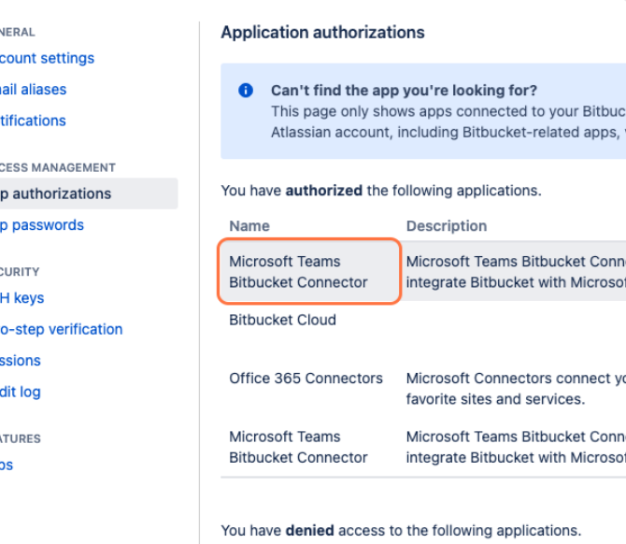Open the Notifications settings page

tap(33, 121)
